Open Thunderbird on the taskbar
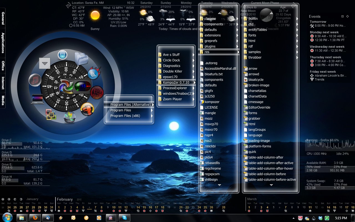Screen dimensions: 355x222 click(48, 218)
